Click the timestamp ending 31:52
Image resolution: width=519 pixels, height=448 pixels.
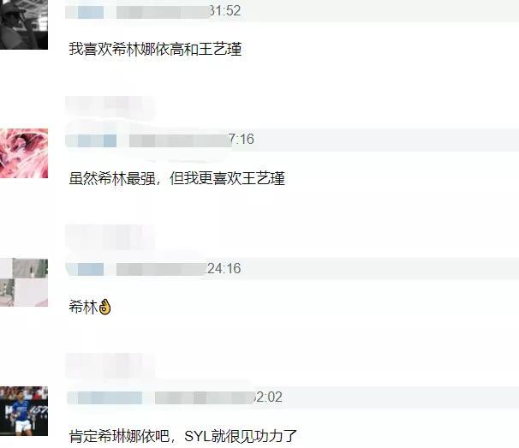225,11
